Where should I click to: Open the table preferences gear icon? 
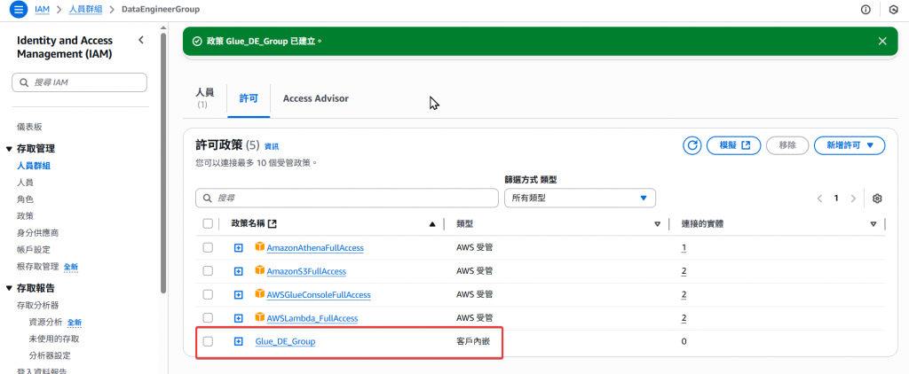click(x=877, y=198)
